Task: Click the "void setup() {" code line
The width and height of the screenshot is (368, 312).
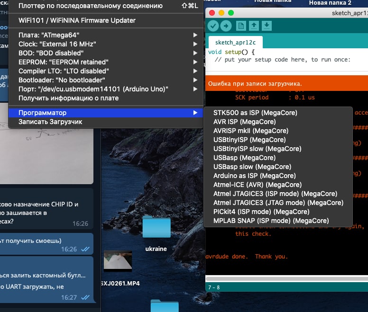Action: click(x=231, y=52)
